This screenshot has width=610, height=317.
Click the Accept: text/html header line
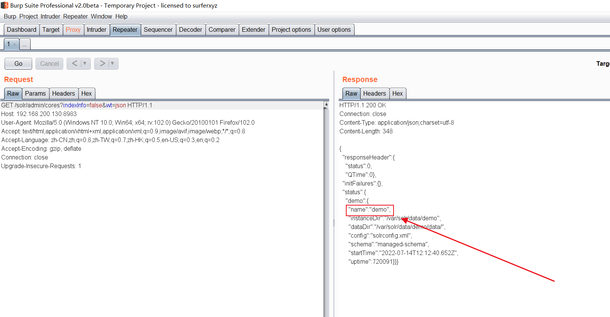(x=123, y=131)
